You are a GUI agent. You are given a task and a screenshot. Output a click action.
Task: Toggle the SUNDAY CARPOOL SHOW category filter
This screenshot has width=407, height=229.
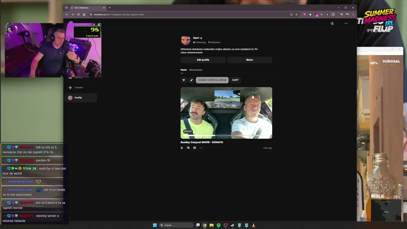click(212, 80)
